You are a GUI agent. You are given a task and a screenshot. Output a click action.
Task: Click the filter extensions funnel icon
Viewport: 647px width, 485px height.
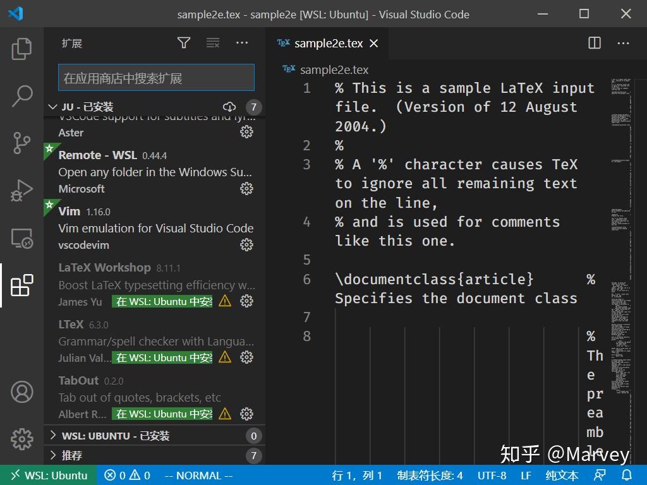click(184, 43)
